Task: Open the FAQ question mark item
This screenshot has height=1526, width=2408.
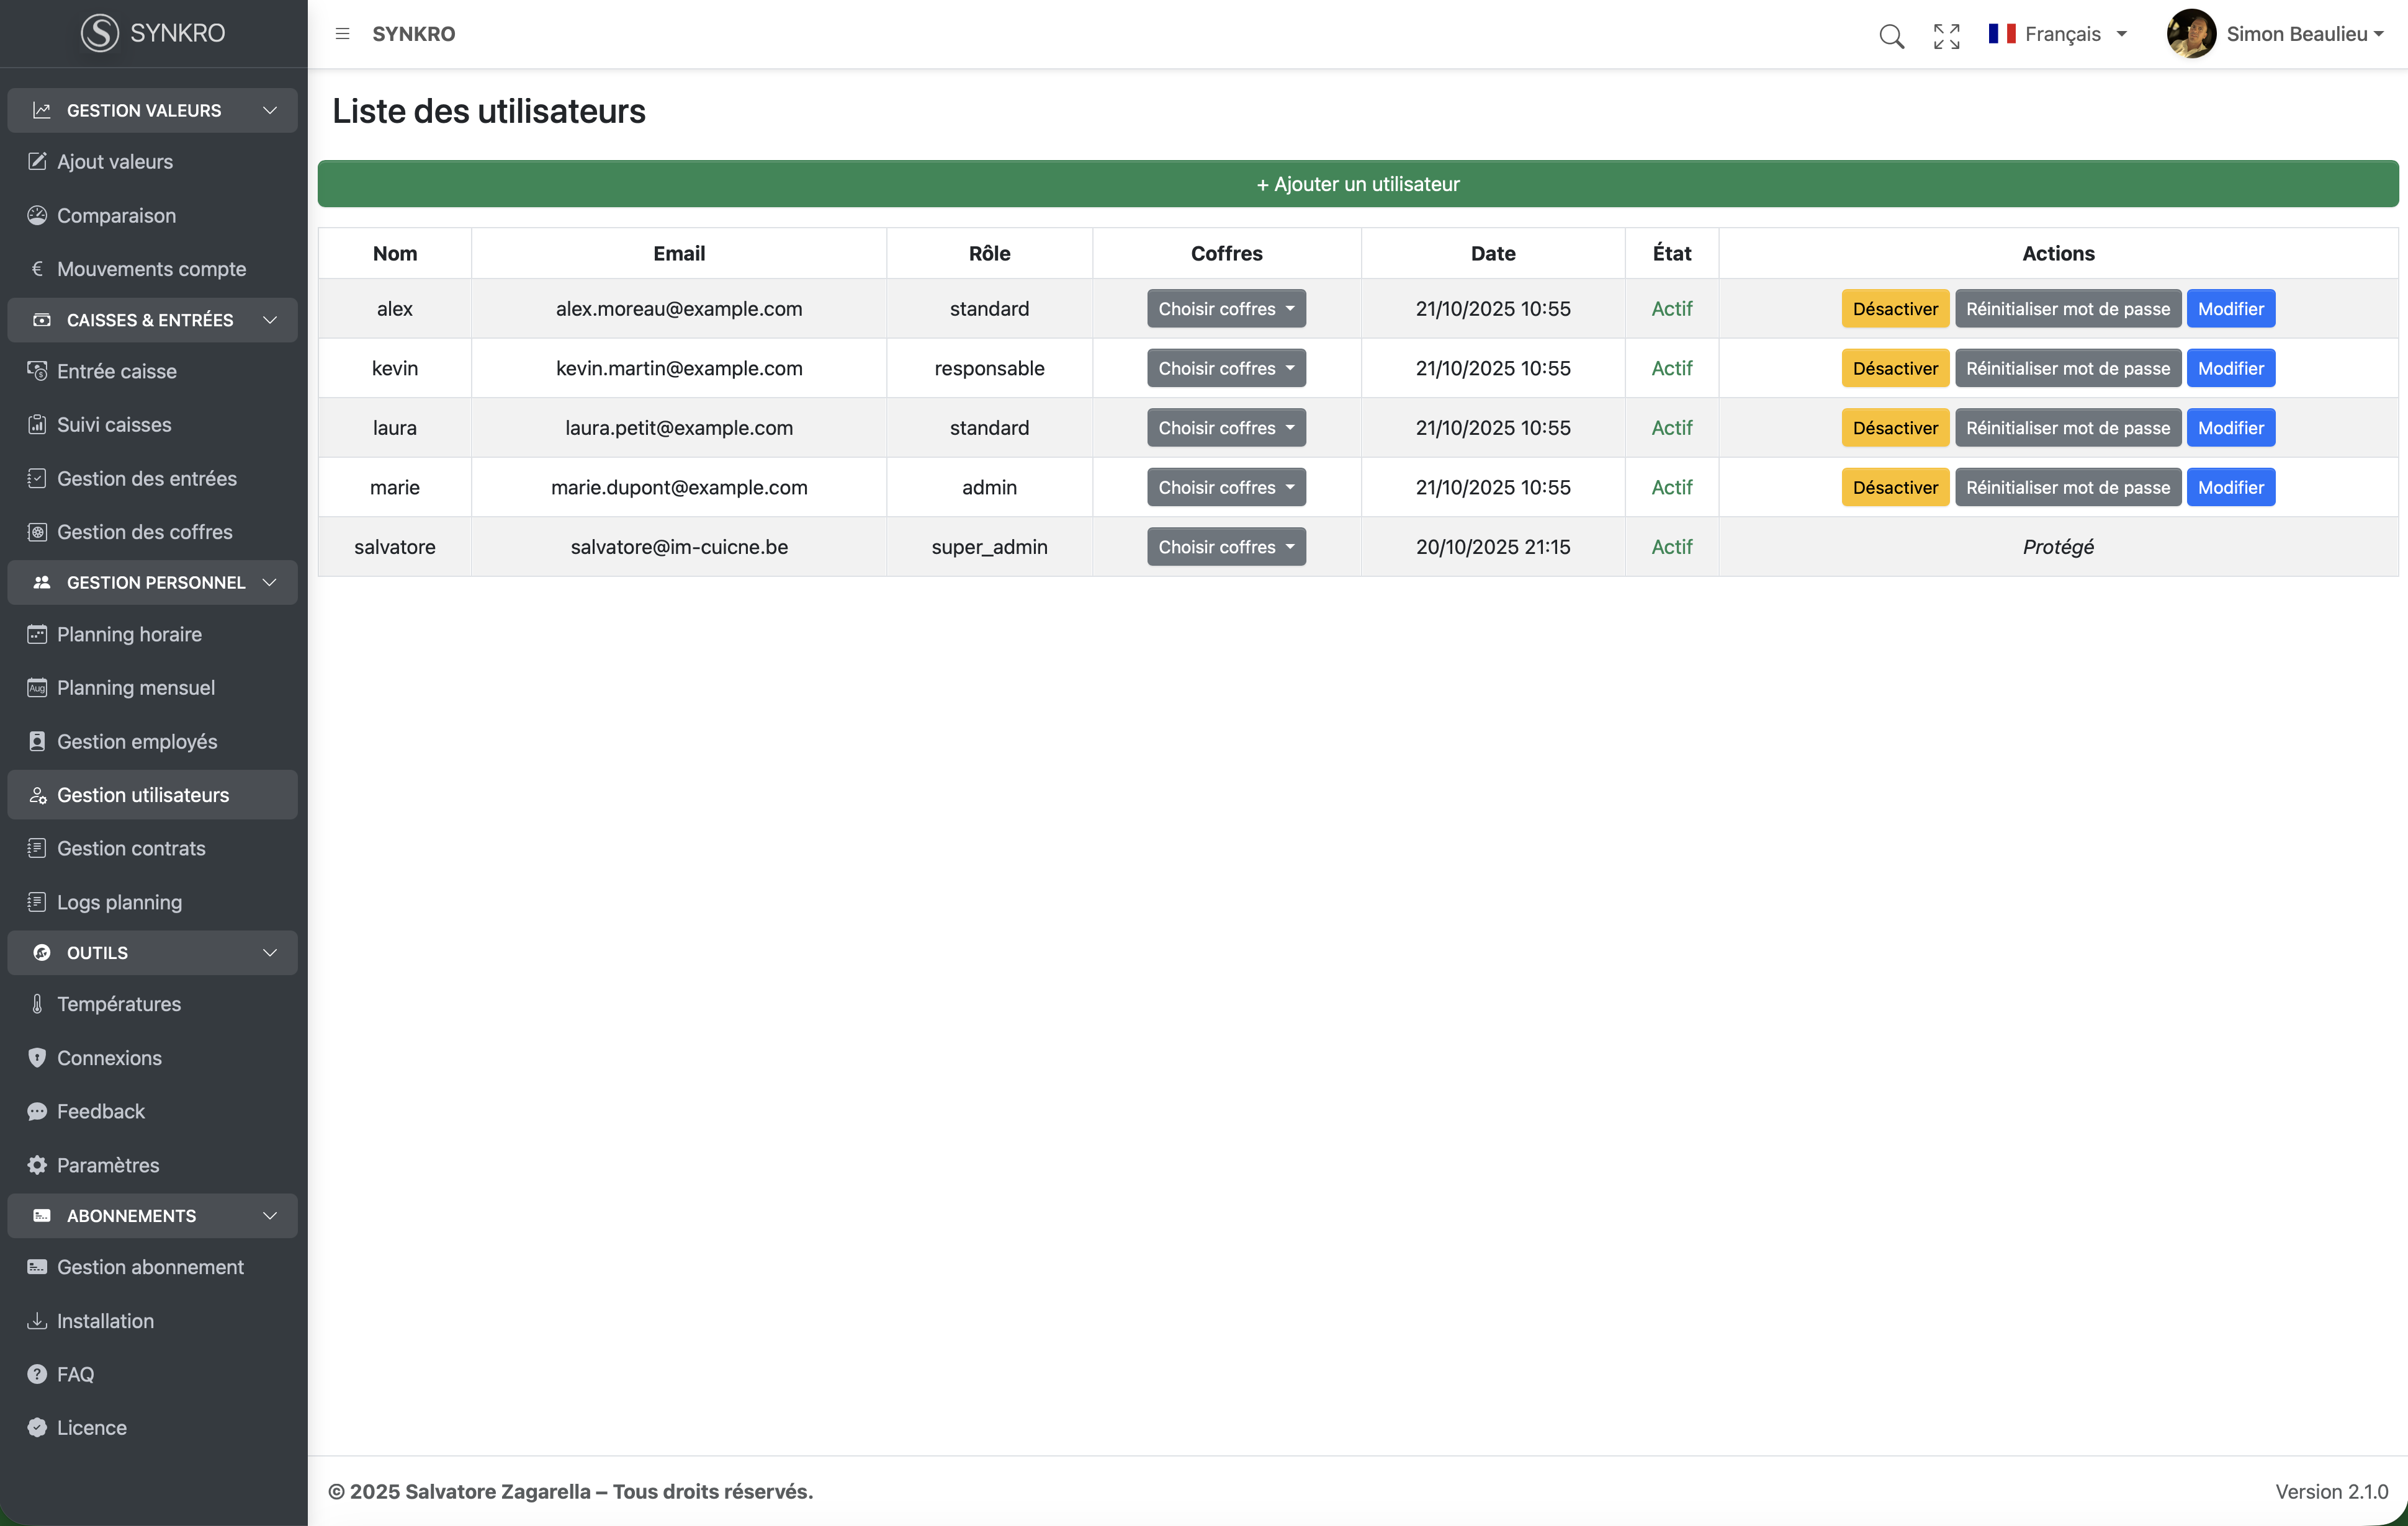Action: (x=75, y=1373)
